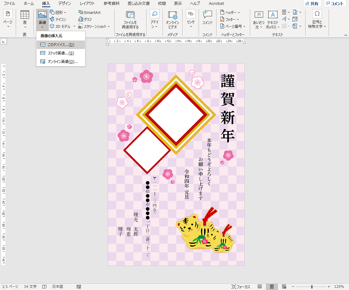Screen dimensions: 349x290
Task: Open the テキスト ボックス gallery
Action: (273, 20)
